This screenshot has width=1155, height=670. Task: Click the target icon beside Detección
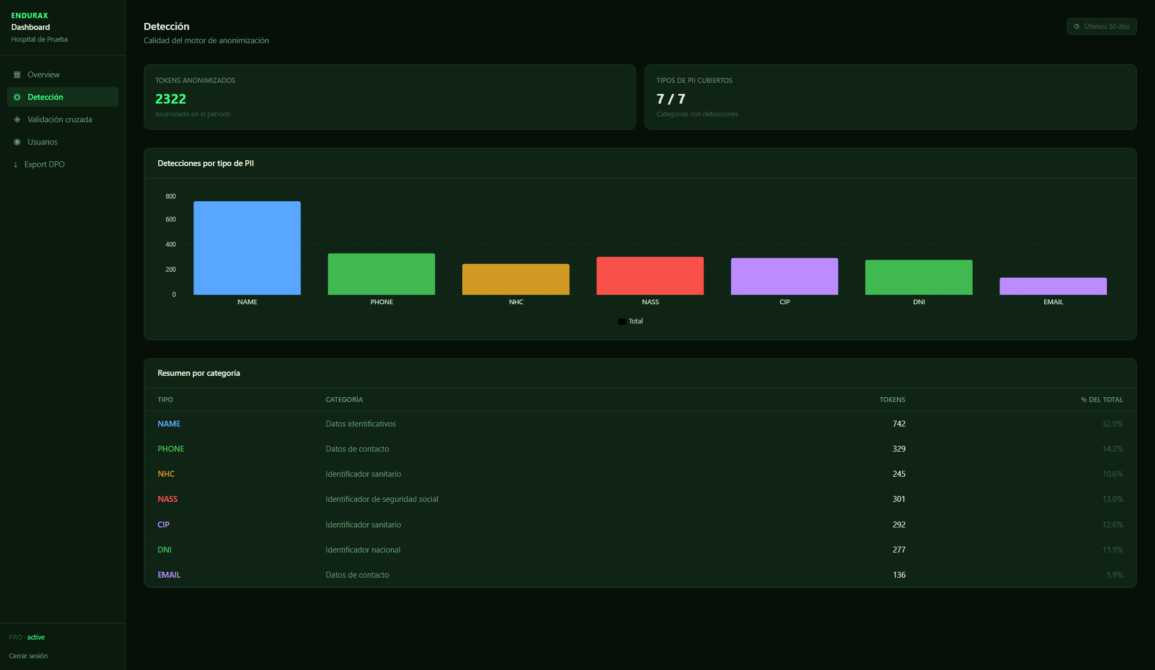[x=17, y=97]
